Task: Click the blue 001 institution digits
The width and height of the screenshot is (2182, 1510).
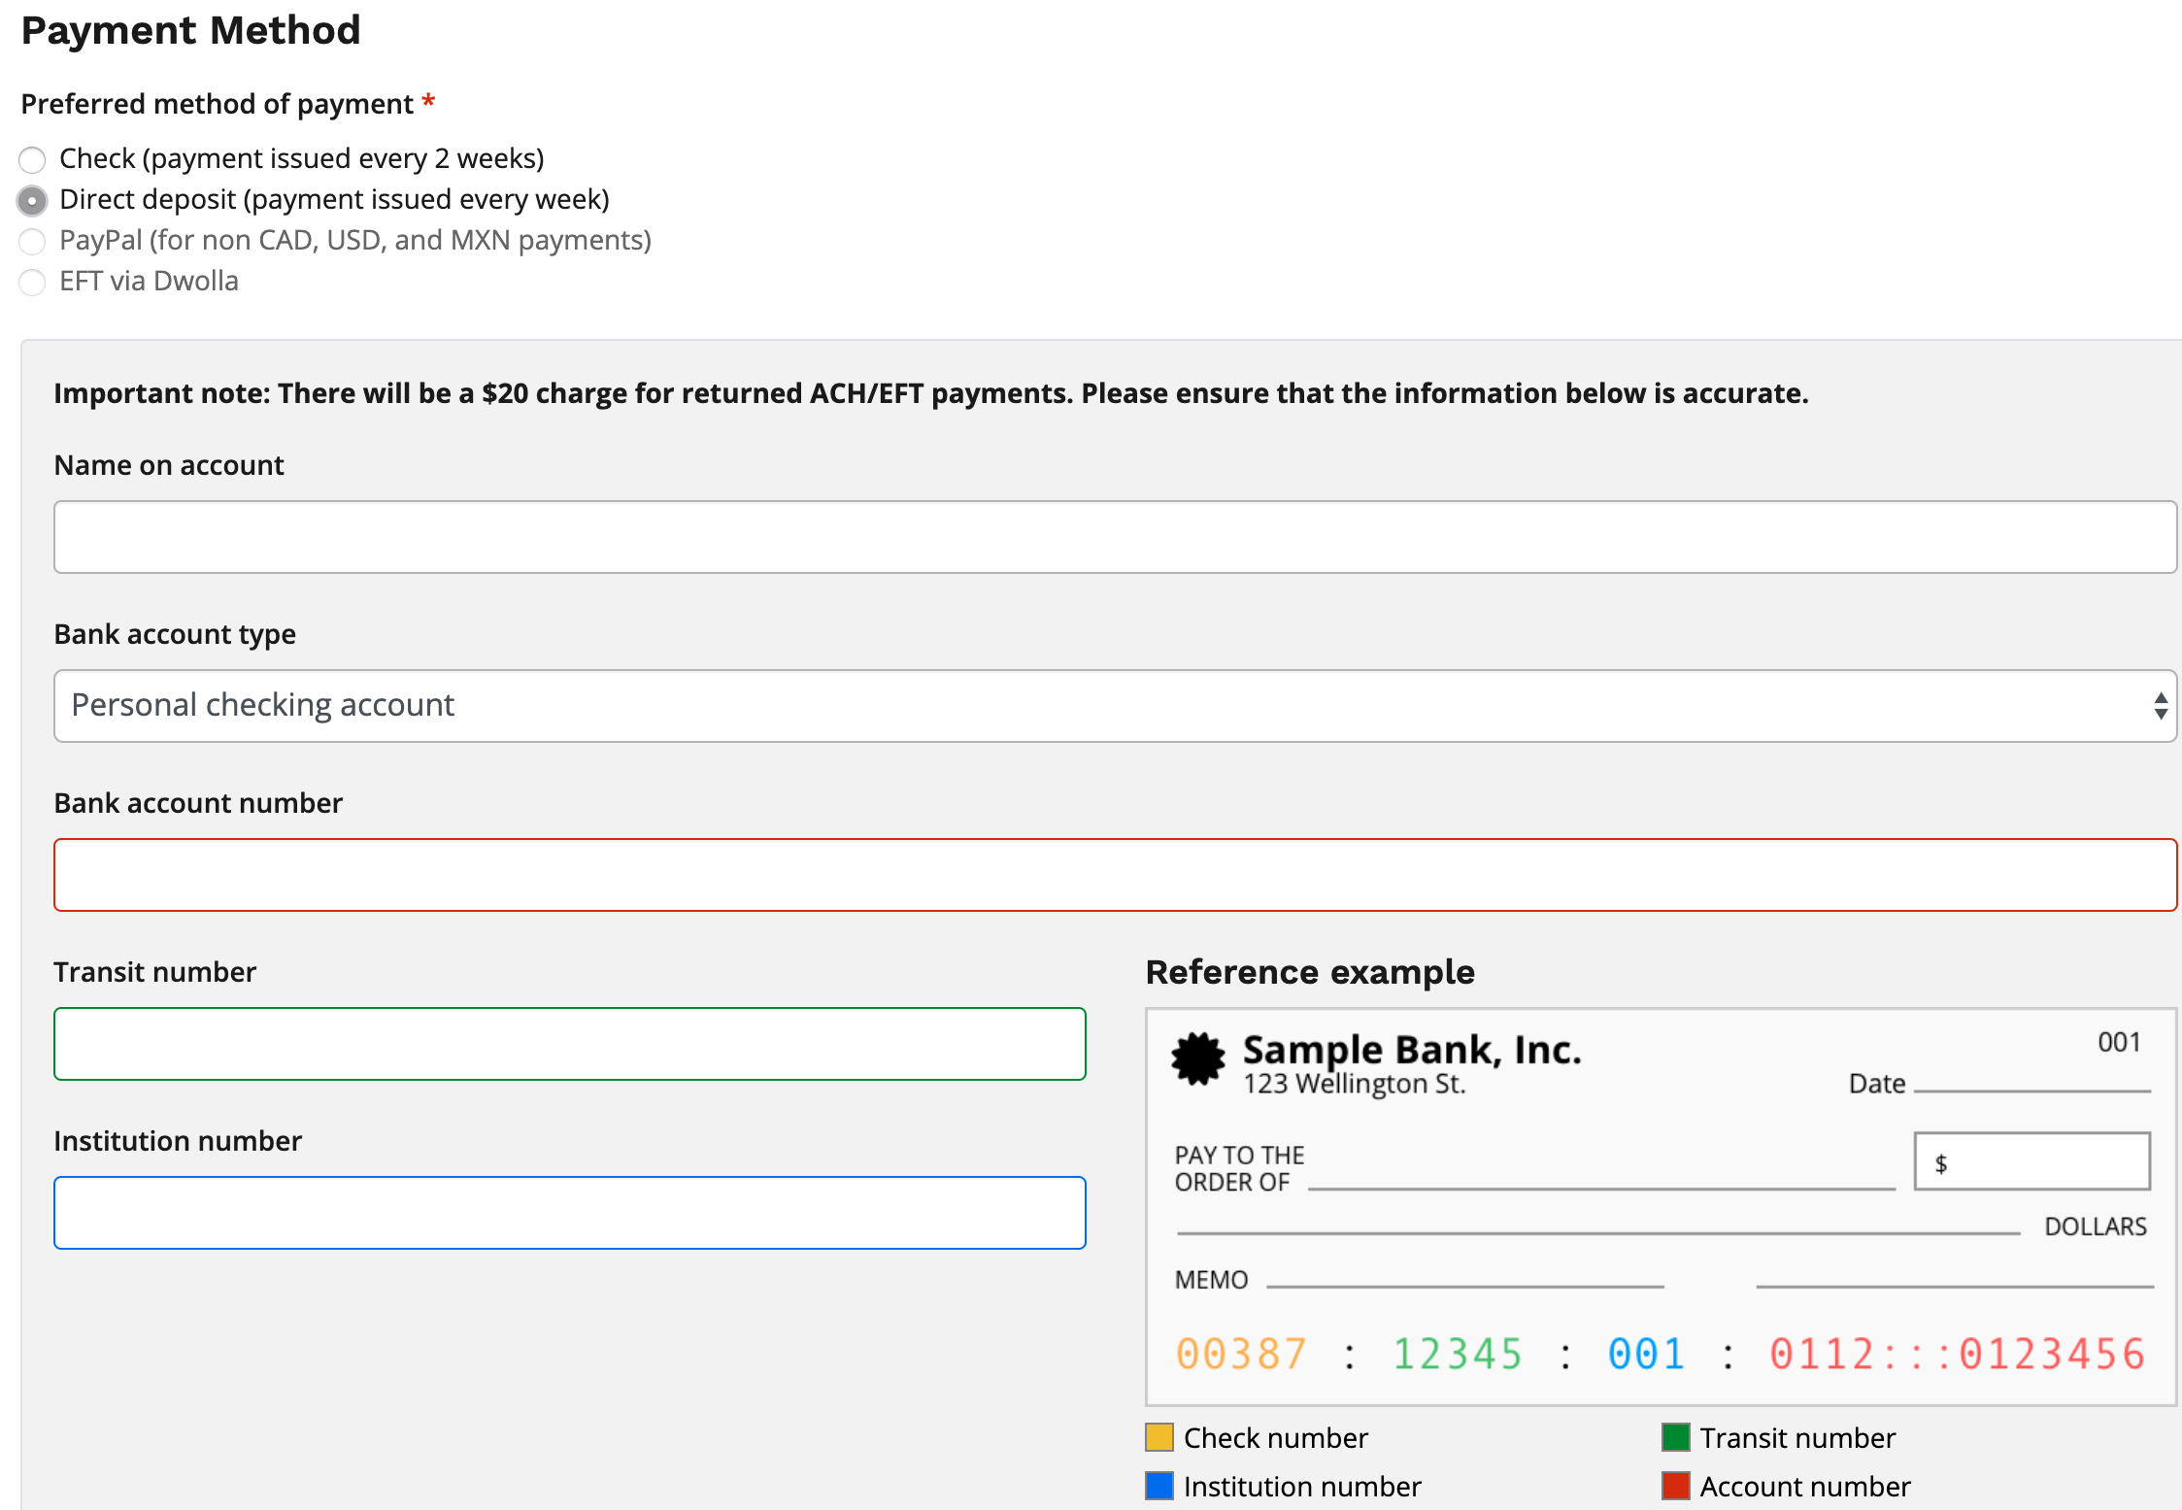Action: pyautogui.click(x=1646, y=1354)
